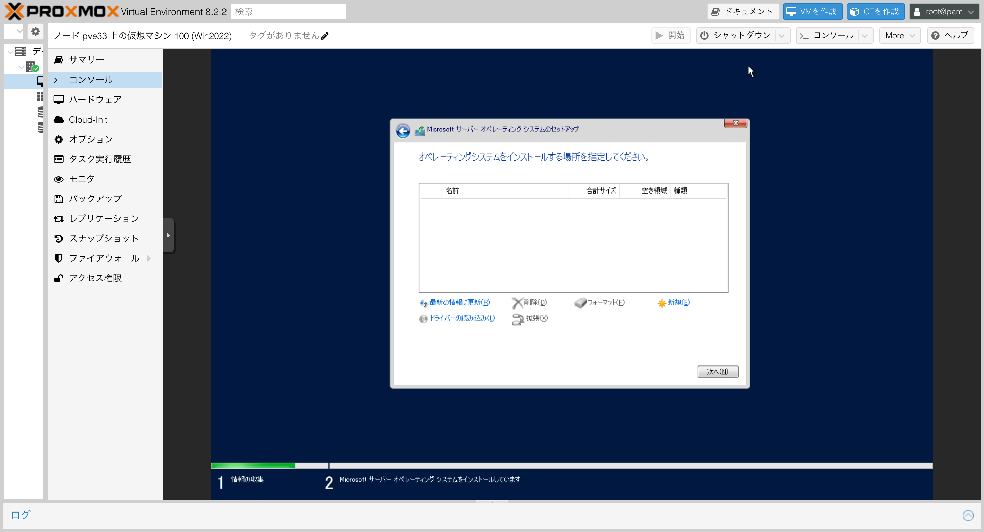Open the ハードウェア menu item

click(95, 100)
